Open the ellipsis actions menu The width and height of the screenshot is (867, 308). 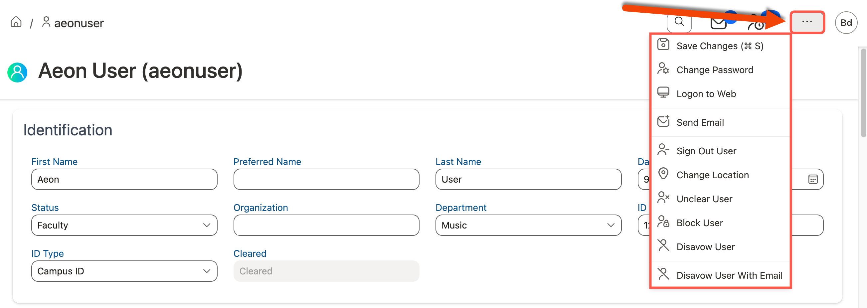click(807, 22)
